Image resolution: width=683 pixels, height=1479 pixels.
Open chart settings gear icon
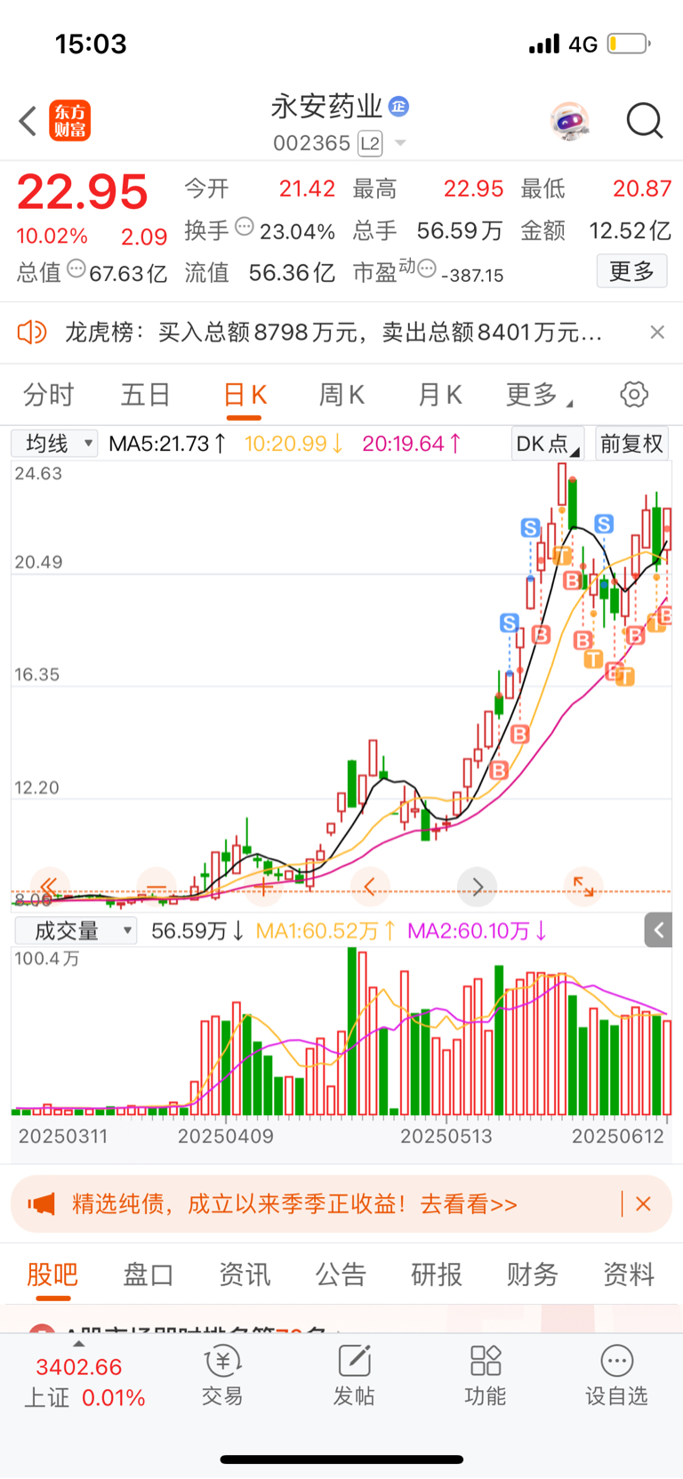(x=634, y=394)
